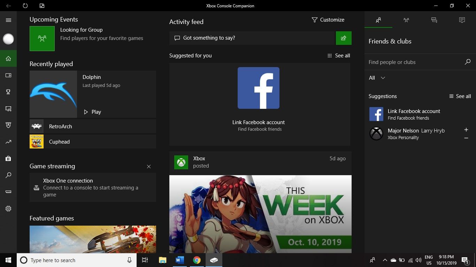Click the green share post button

click(x=344, y=38)
